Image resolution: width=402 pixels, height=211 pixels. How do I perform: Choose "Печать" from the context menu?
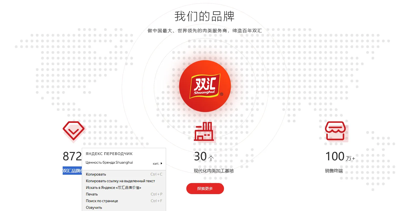(92, 194)
